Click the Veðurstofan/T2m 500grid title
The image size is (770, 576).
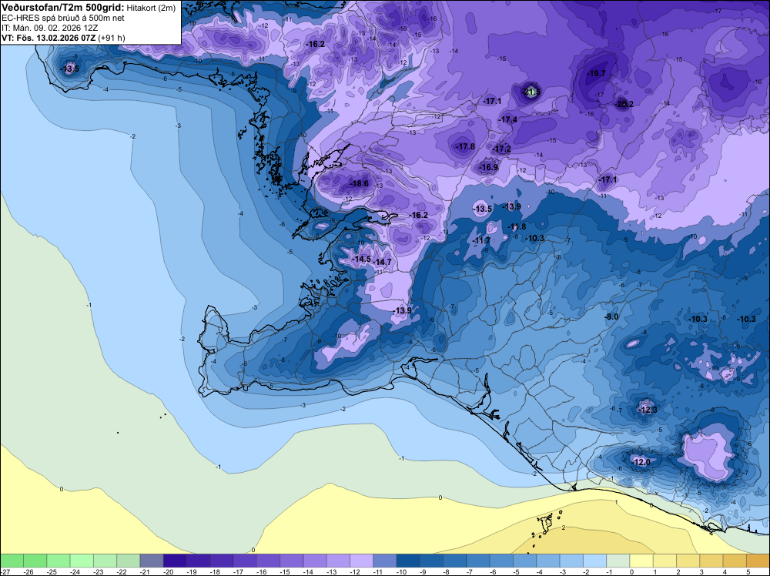[x=63, y=8]
